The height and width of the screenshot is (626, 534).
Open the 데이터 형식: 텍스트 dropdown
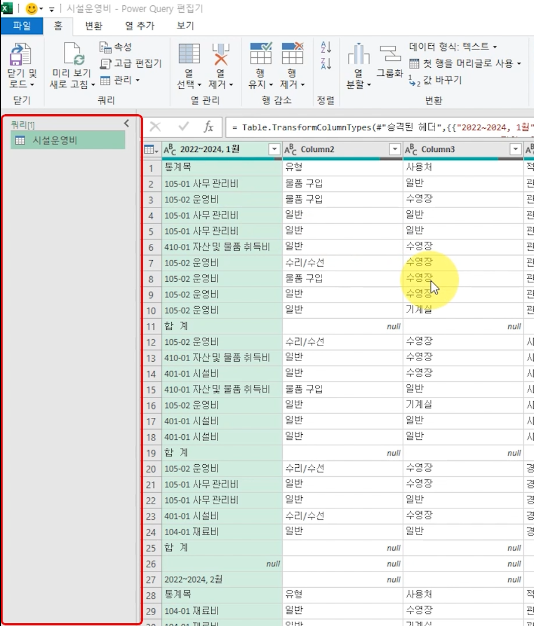click(495, 47)
